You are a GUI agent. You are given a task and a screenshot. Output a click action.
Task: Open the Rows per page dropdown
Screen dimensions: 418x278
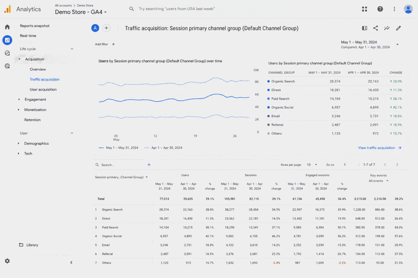[312, 165]
